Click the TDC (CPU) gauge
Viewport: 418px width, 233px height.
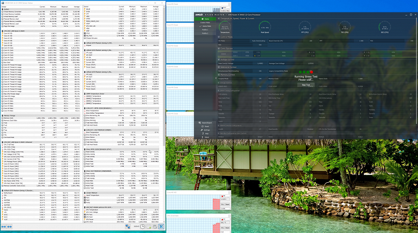point(345,27)
